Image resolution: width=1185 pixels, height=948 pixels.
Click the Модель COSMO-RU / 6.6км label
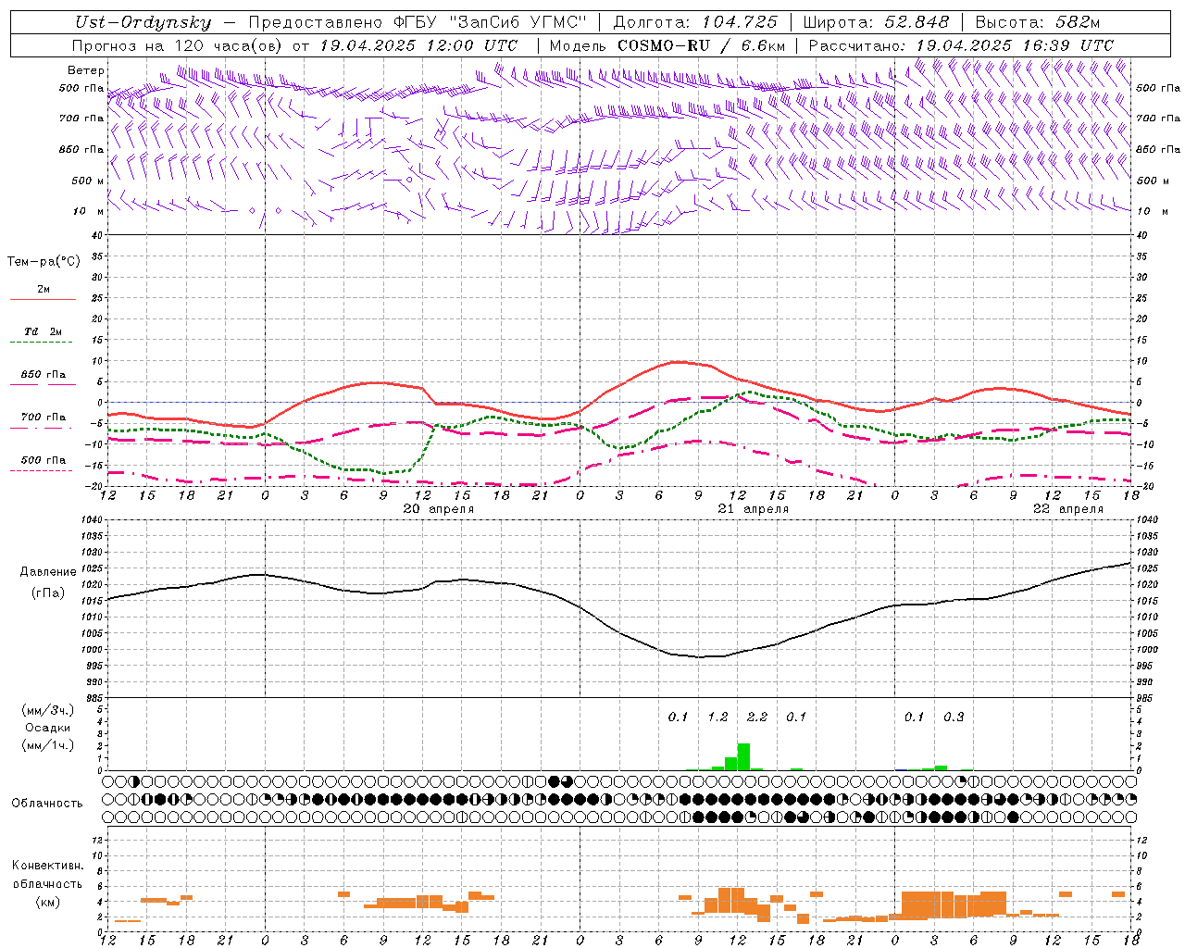pyautogui.click(x=667, y=45)
